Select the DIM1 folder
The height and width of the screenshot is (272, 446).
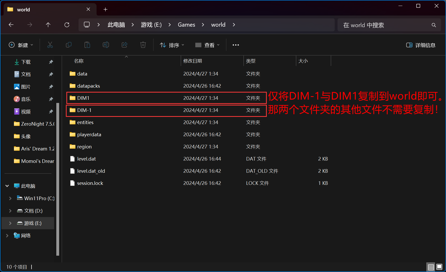tap(166, 98)
